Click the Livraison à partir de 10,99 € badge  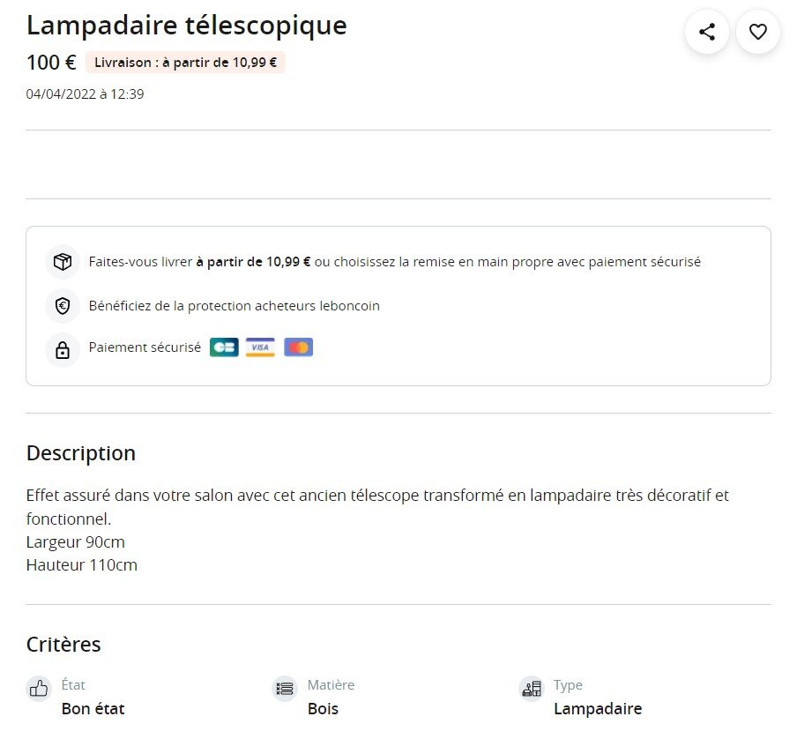(x=185, y=63)
